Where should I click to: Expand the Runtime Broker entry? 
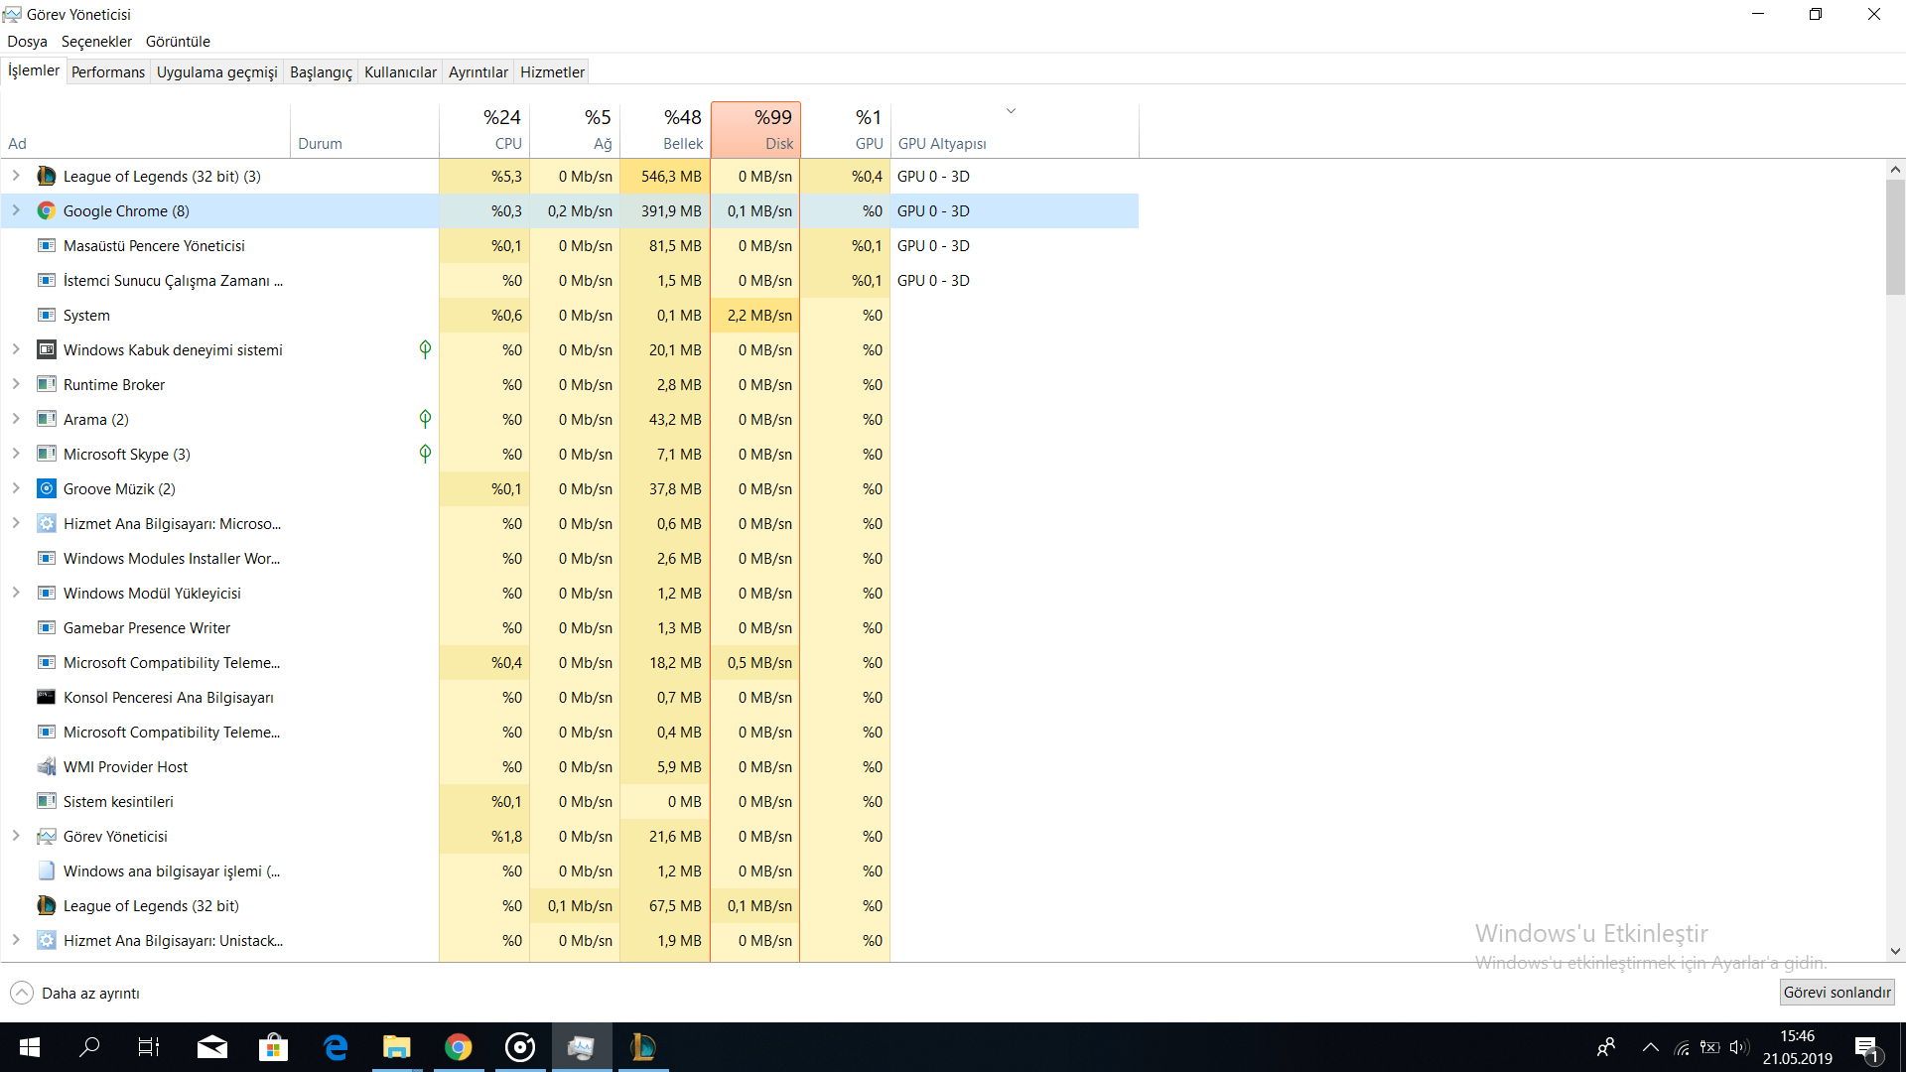coord(16,385)
